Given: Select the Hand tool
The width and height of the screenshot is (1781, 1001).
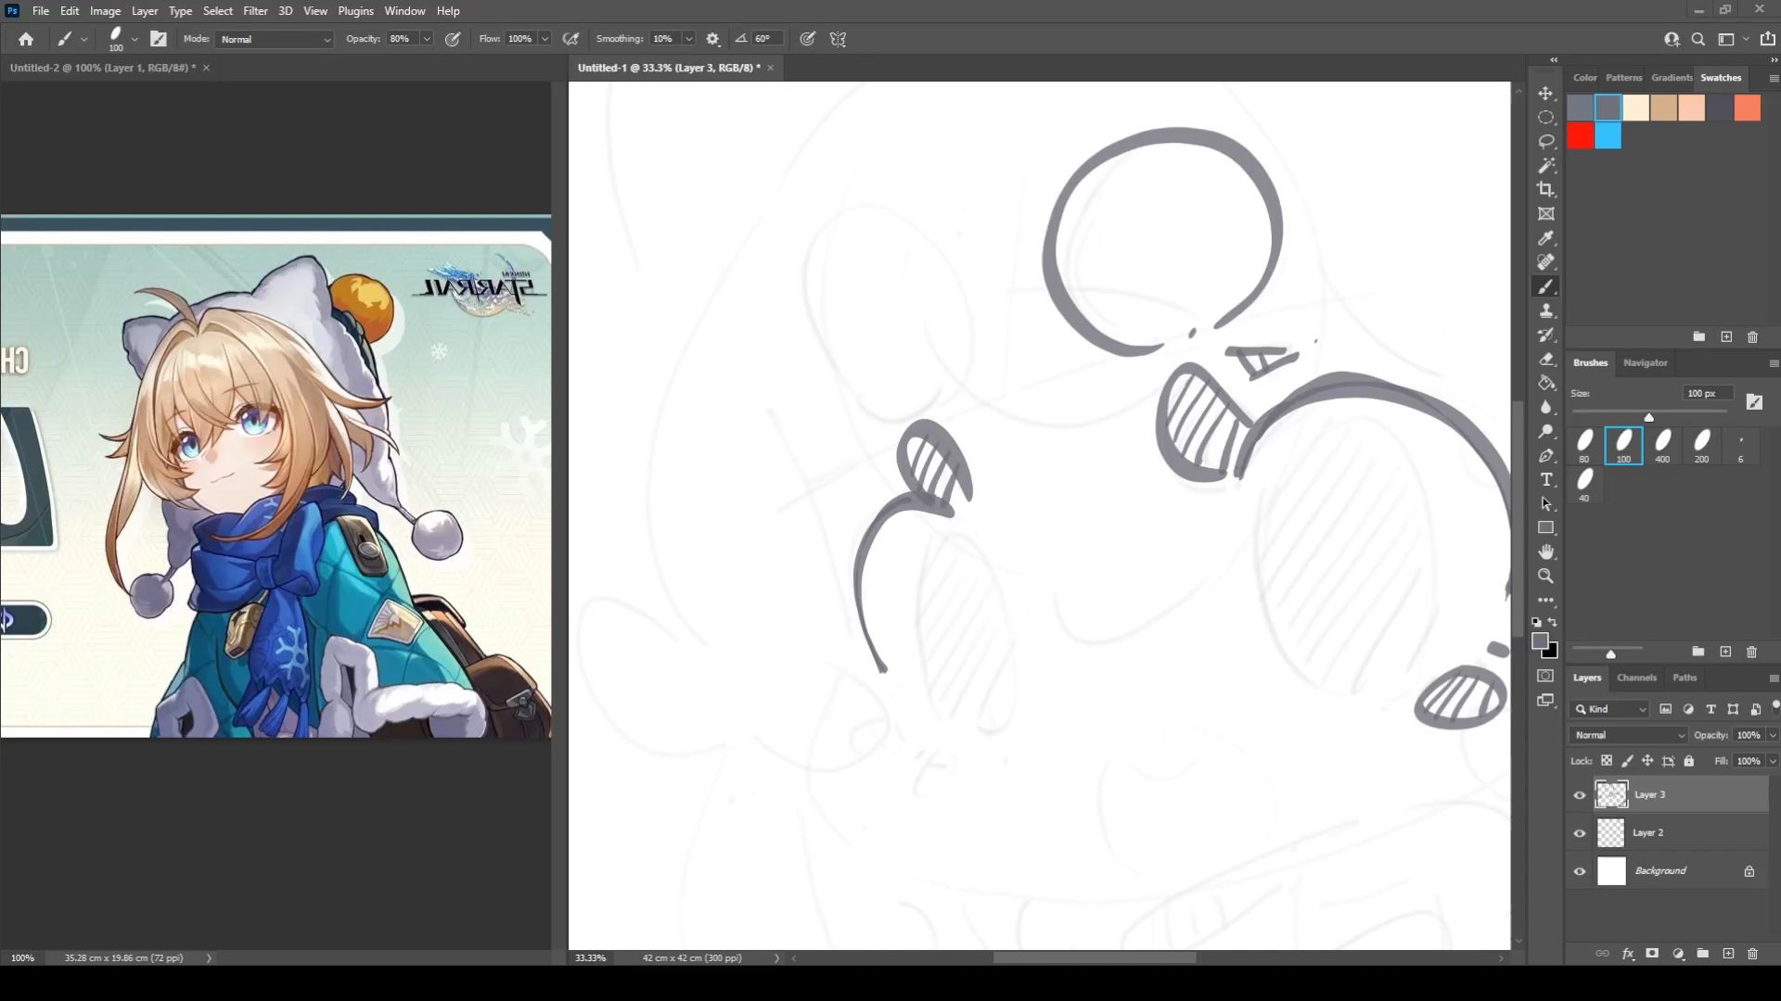Looking at the screenshot, I should pos(1545,551).
